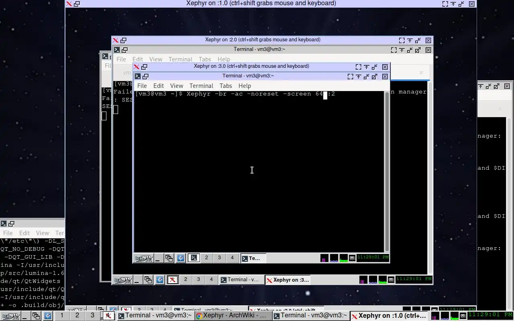The height and width of the screenshot is (321, 514).
Task: Open Edit menu in the front Terminal window
Action: (x=159, y=86)
